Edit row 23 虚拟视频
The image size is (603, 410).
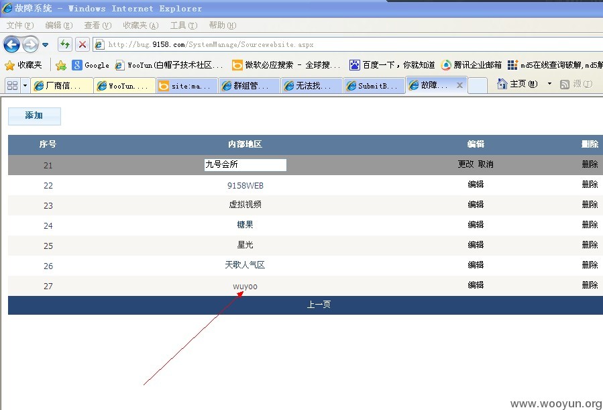coord(476,204)
